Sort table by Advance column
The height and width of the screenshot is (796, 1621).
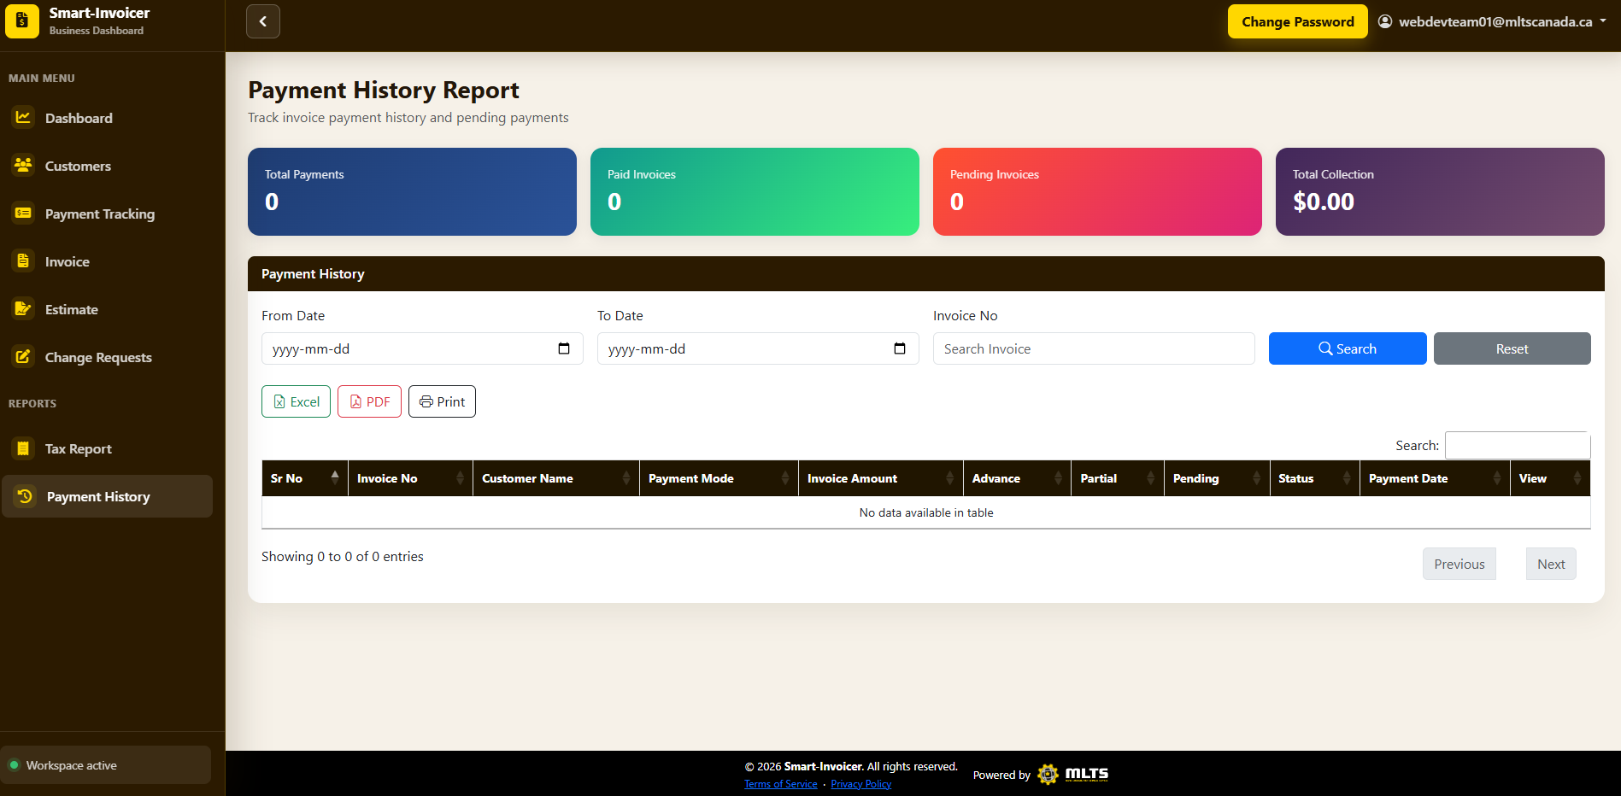pyautogui.click(x=1017, y=478)
